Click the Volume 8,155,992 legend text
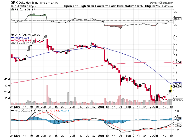Image resolution: width=183 pixels, height=138 pixels. click(24, 43)
